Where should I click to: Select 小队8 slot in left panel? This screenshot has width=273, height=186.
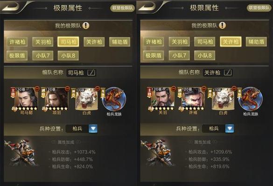coord(68,56)
